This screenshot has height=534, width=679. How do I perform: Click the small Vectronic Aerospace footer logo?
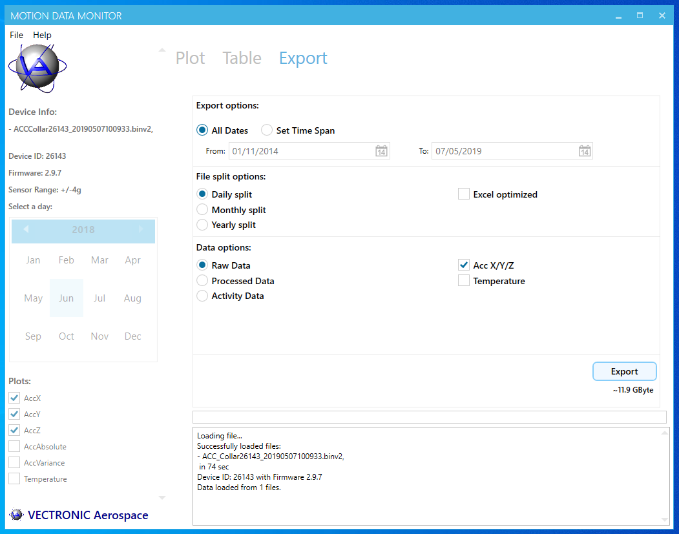16,515
